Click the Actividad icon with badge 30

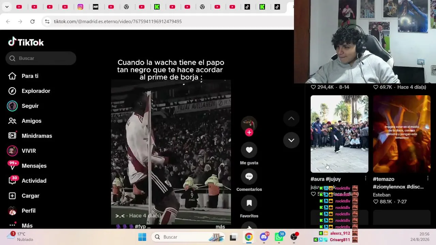point(13,180)
